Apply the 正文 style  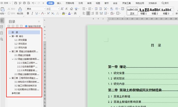tap(132, 11)
